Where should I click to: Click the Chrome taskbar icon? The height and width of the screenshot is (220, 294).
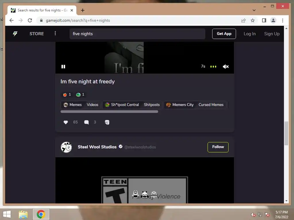point(41,214)
